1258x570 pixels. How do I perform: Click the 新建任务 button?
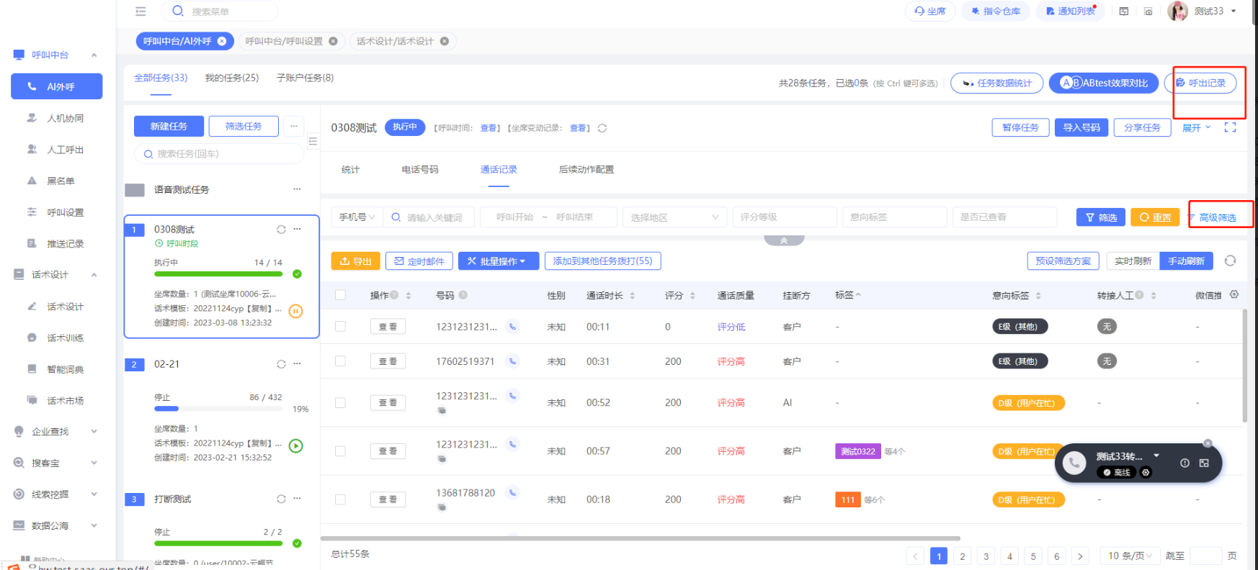click(x=169, y=127)
